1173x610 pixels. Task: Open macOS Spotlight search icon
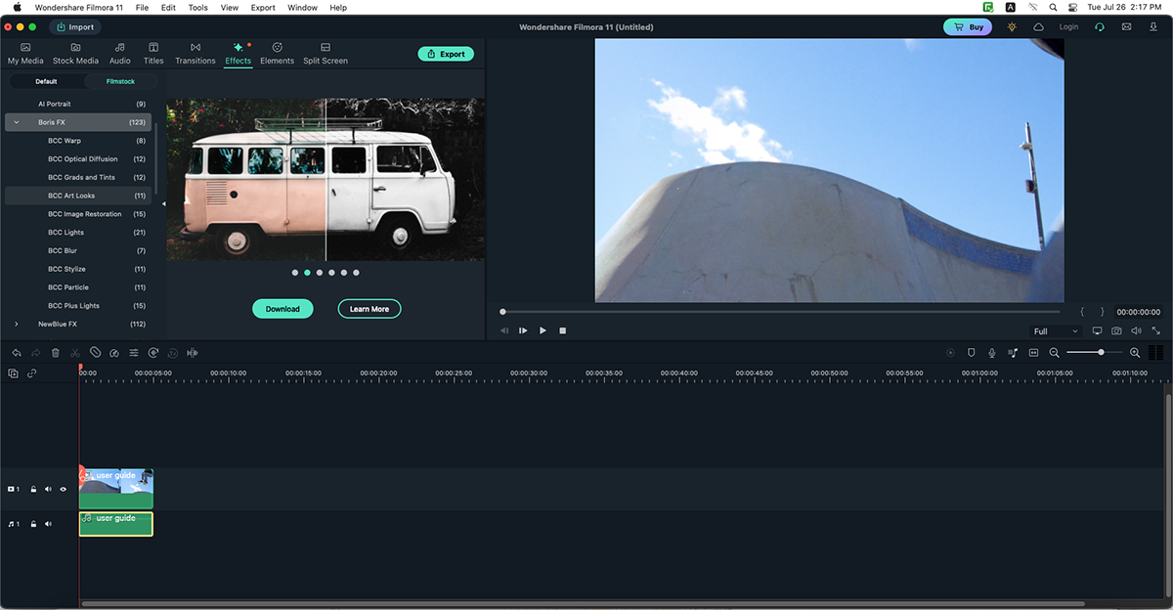[1052, 7]
